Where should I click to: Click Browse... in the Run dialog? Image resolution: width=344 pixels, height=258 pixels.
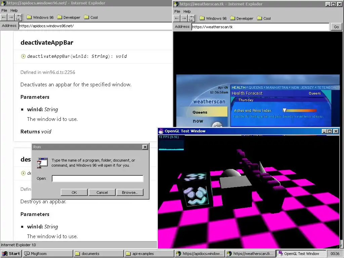(x=130, y=192)
